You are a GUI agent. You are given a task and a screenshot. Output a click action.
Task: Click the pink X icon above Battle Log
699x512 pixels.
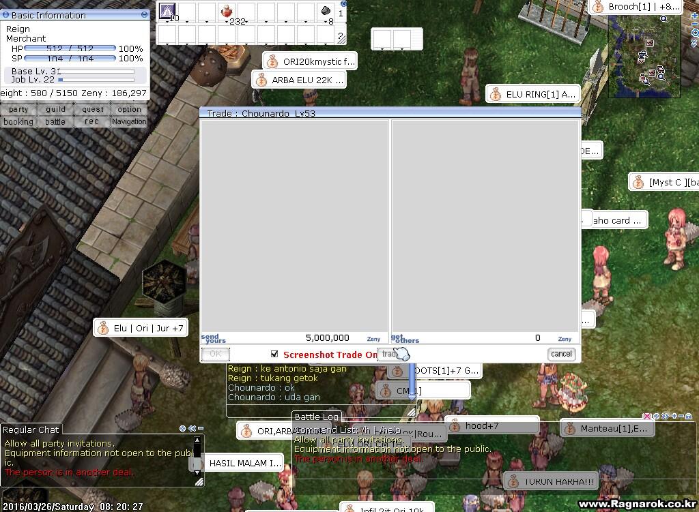[646, 417]
